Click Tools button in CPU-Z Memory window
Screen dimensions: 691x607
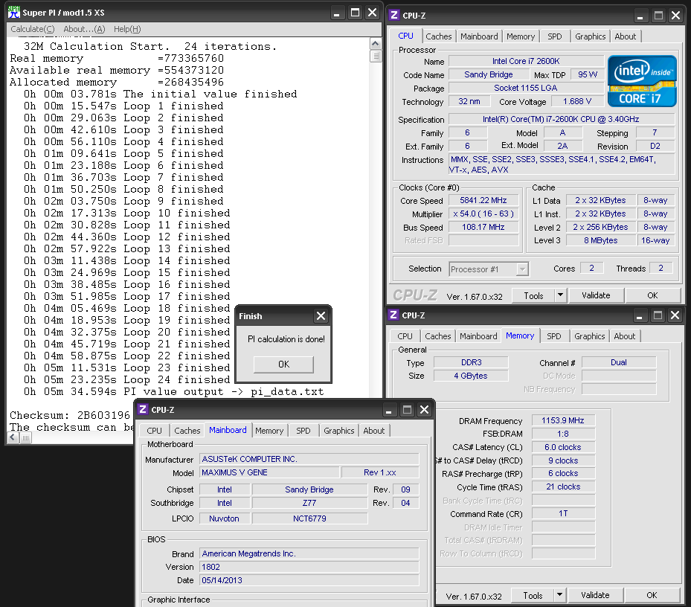pyautogui.click(x=533, y=596)
